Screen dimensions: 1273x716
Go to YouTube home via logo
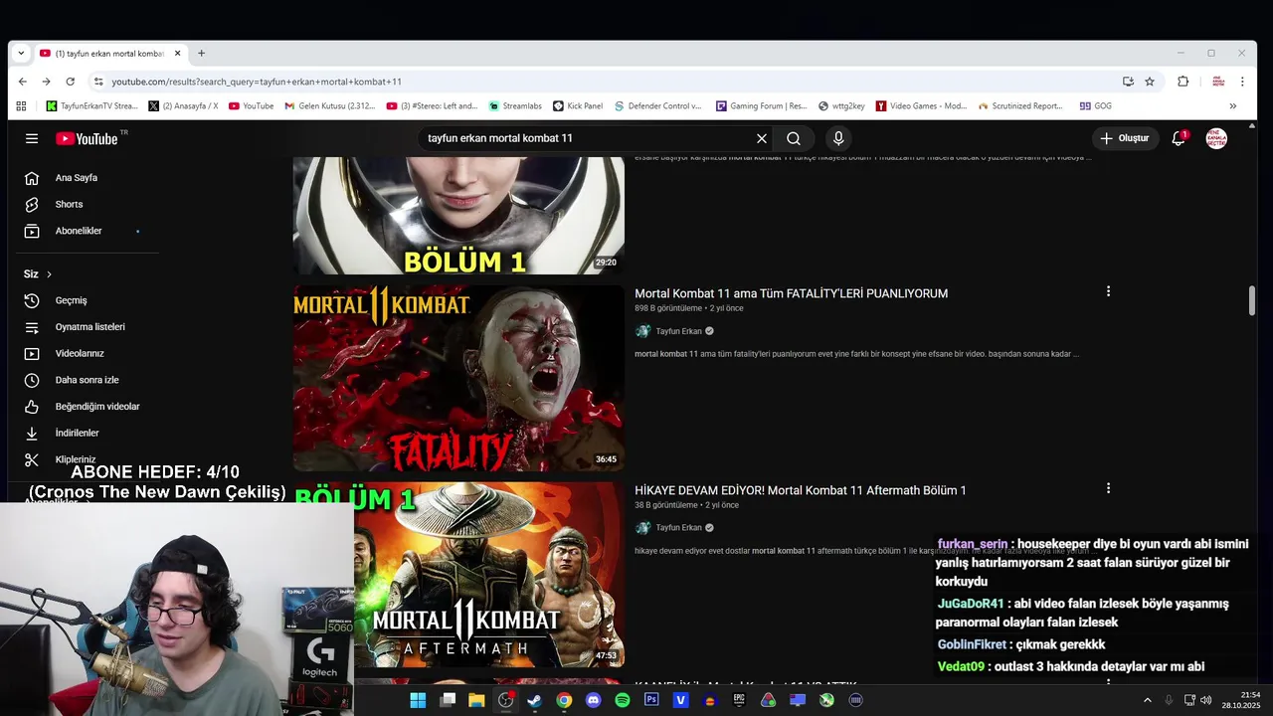[87, 138]
